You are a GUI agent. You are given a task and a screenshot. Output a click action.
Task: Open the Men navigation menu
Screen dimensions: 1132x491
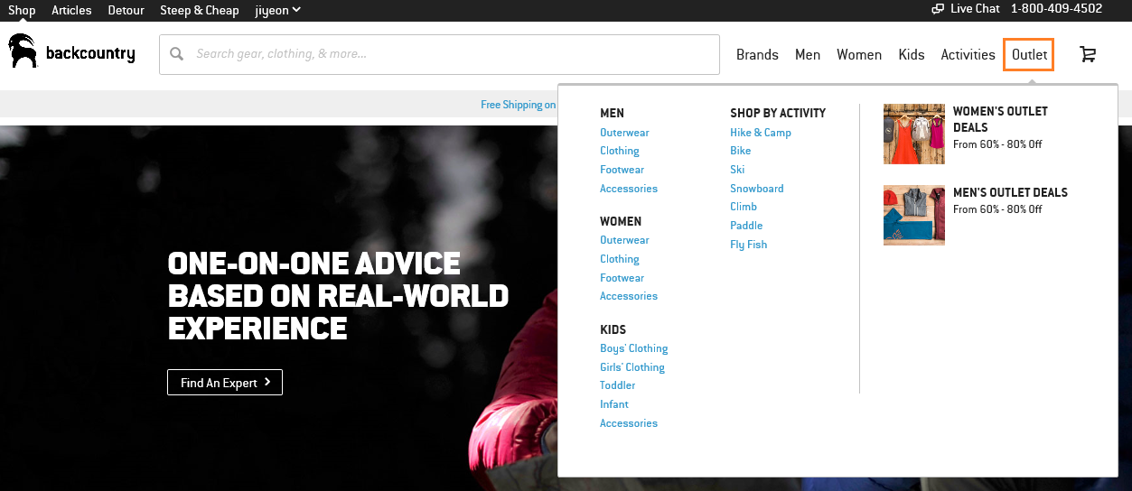point(808,55)
